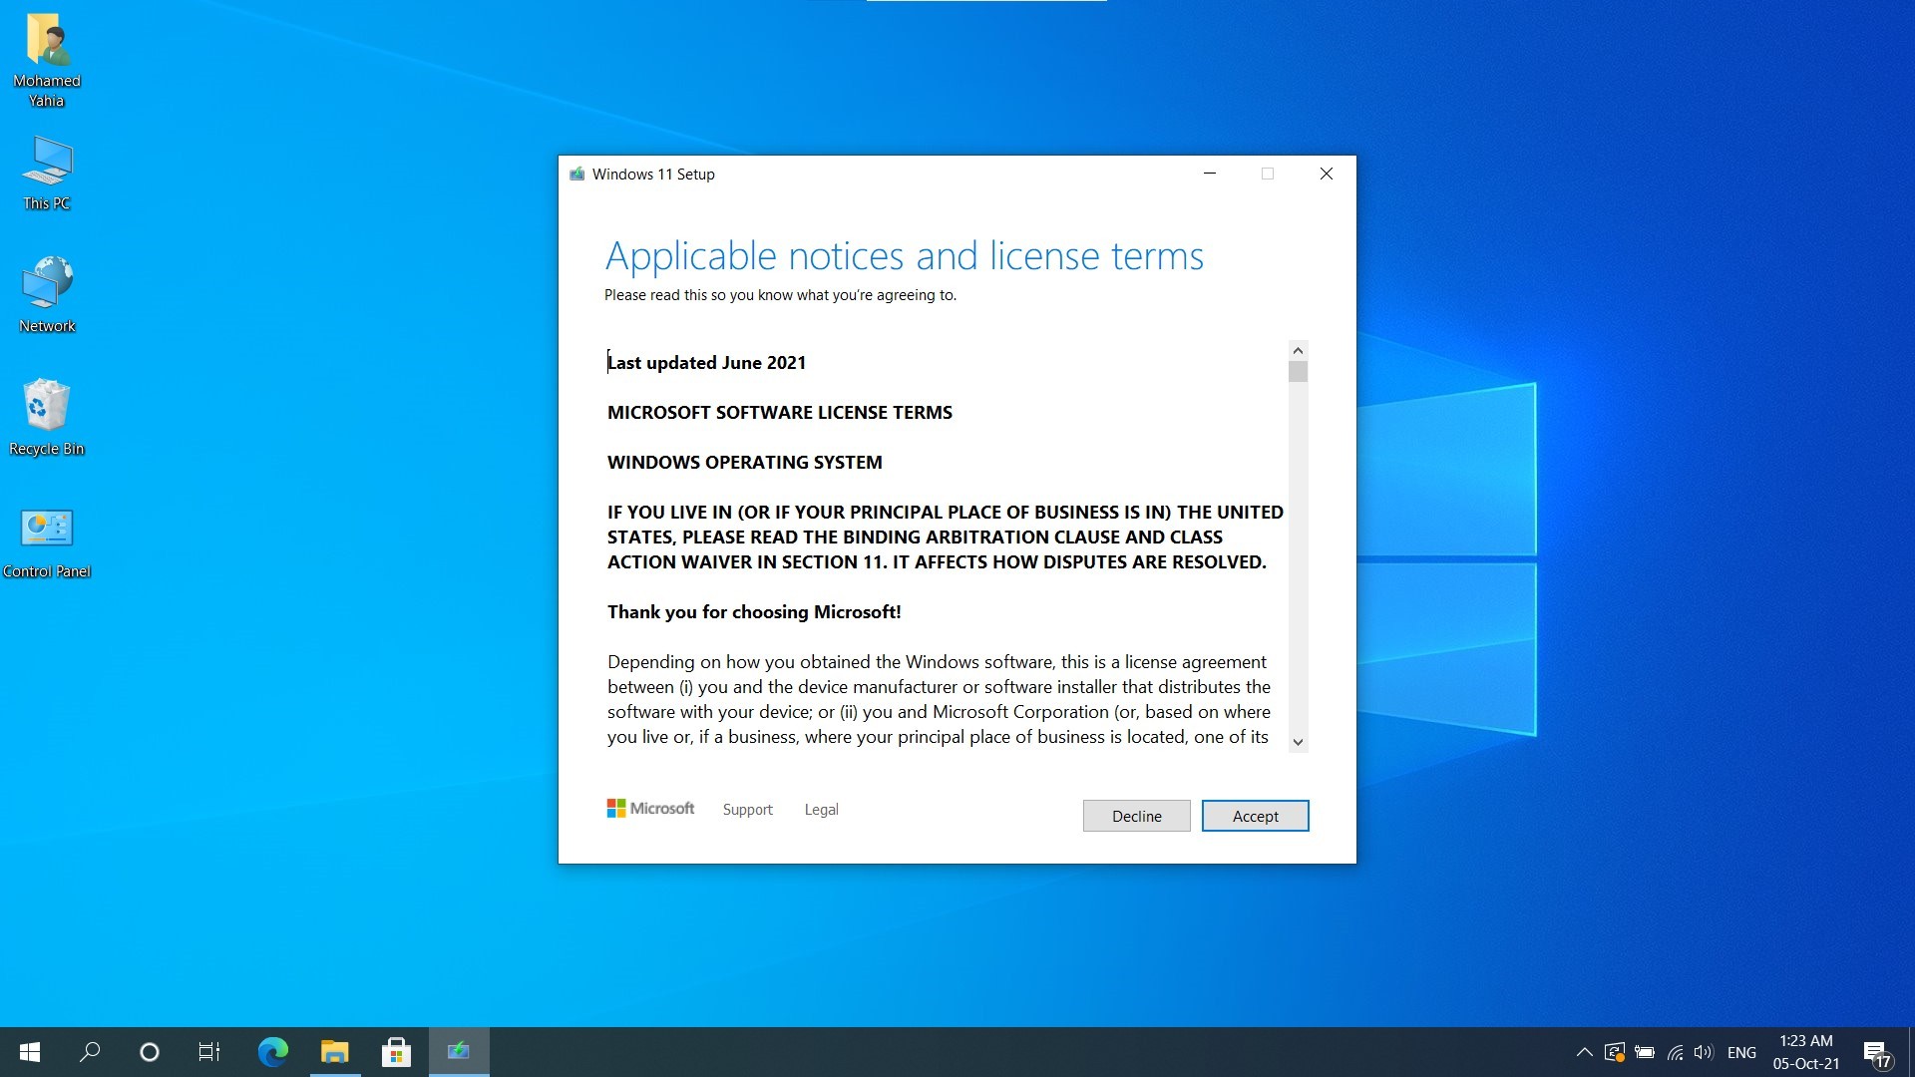Click the security tray icon with orange badge

click(x=1615, y=1052)
